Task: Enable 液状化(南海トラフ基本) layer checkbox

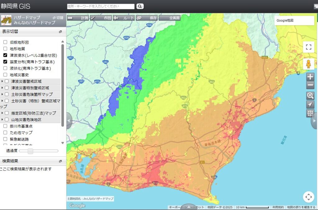Action: pos(5,68)
